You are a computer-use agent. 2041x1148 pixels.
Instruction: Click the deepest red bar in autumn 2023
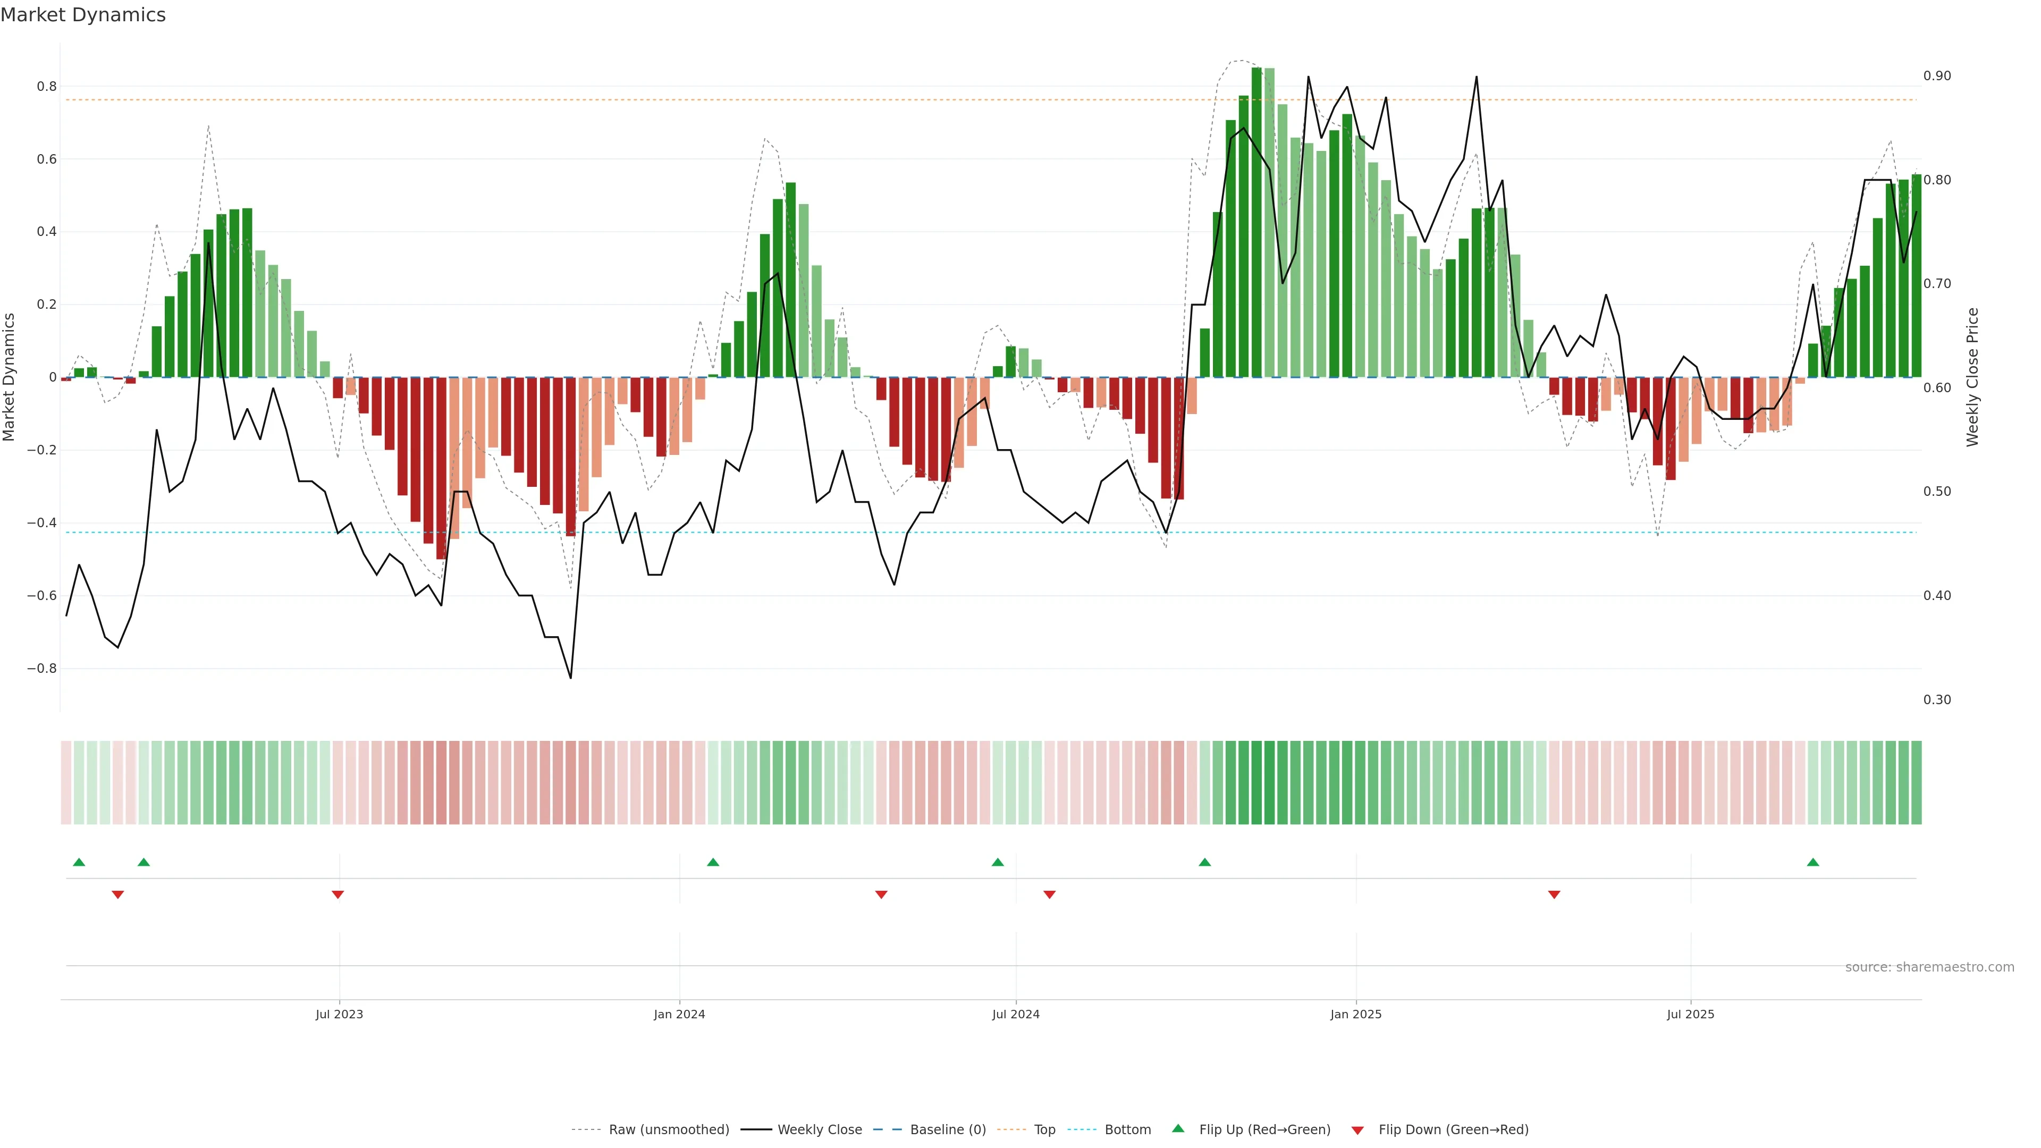tap(441, 468)
